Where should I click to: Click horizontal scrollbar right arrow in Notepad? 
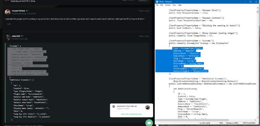click(256, 120)
